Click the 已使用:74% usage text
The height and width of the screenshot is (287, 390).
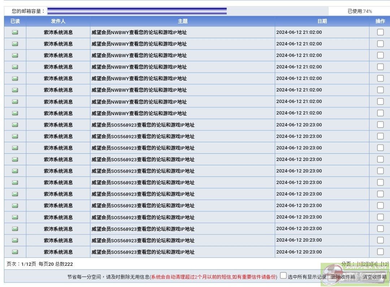pos(360,11)
